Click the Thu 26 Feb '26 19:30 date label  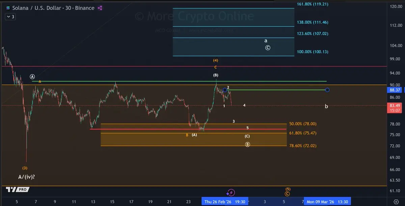[225, 202]
